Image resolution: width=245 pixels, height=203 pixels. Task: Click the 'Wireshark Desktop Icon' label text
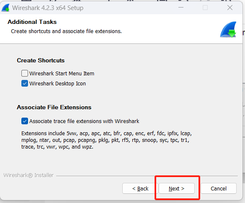pyautogui.click(x=57, y=84)
